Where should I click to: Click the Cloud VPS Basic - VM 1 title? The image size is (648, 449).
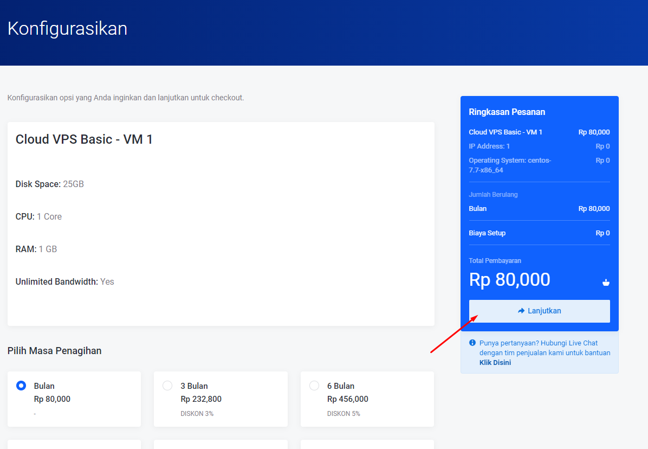84,139
